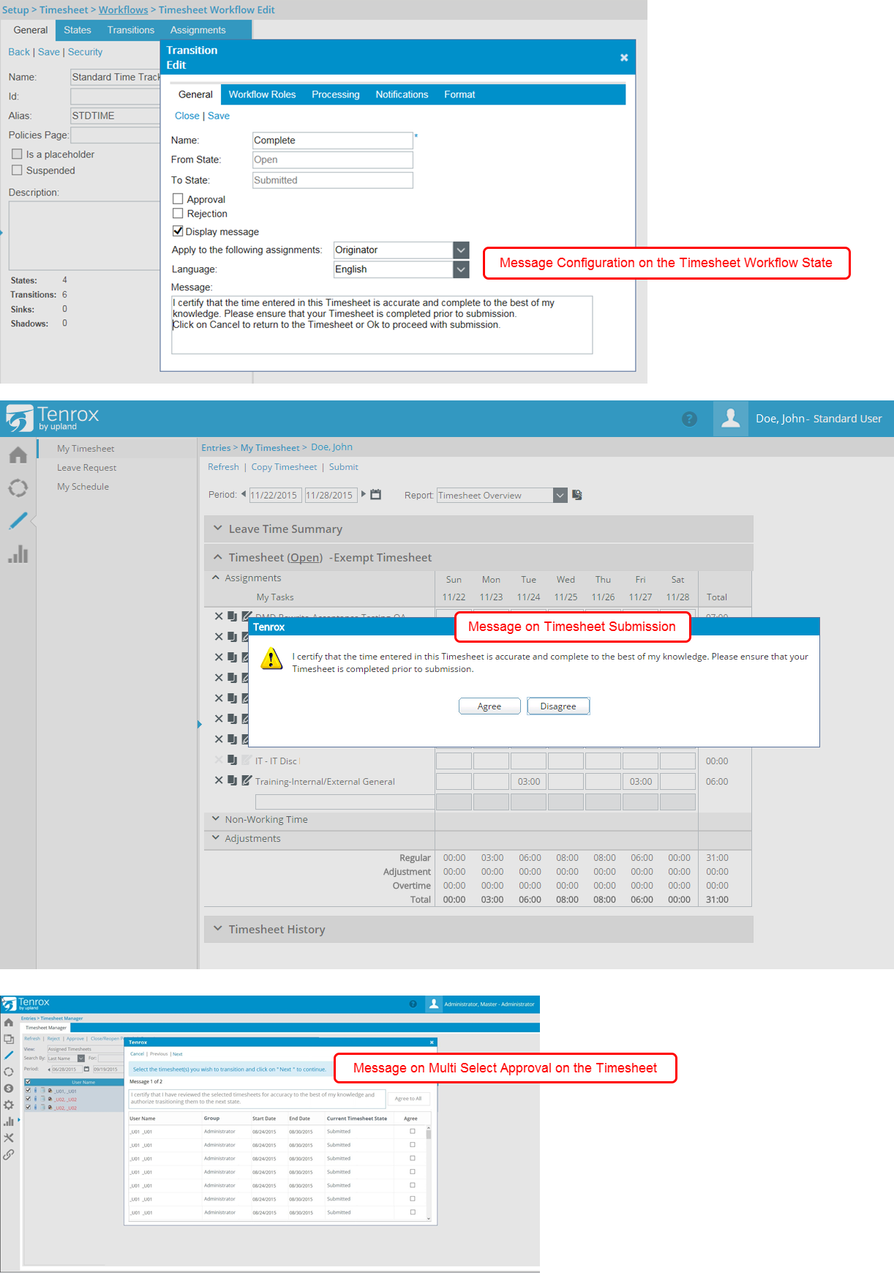Tick the Agree checkbox in the last _U01 row
Image resolution: width=894 pixels, height=1273 pixels.
pyautogui.click(x=413, y=1212)
